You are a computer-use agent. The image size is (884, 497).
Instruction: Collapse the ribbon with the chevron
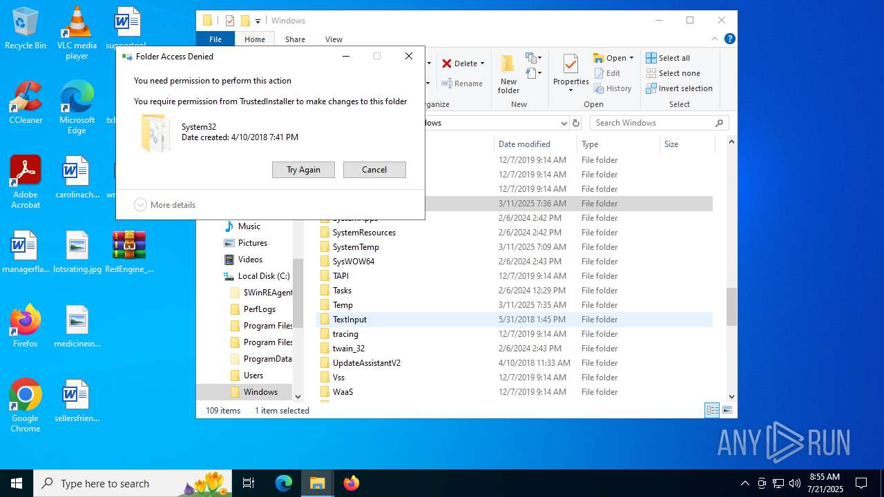715,39
